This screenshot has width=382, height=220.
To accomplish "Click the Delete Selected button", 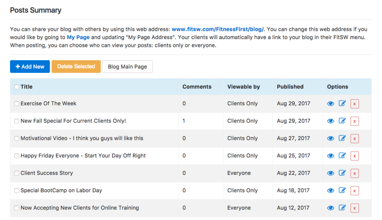I will [x=76, y=67].
